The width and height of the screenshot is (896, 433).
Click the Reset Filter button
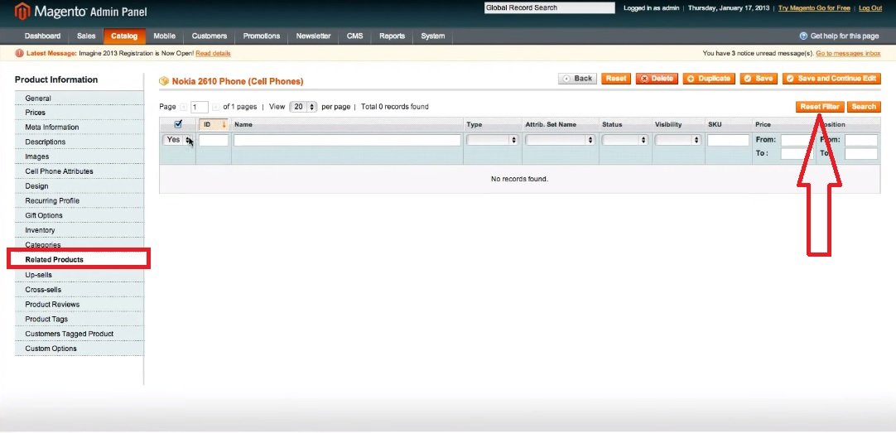click(820, 107)
